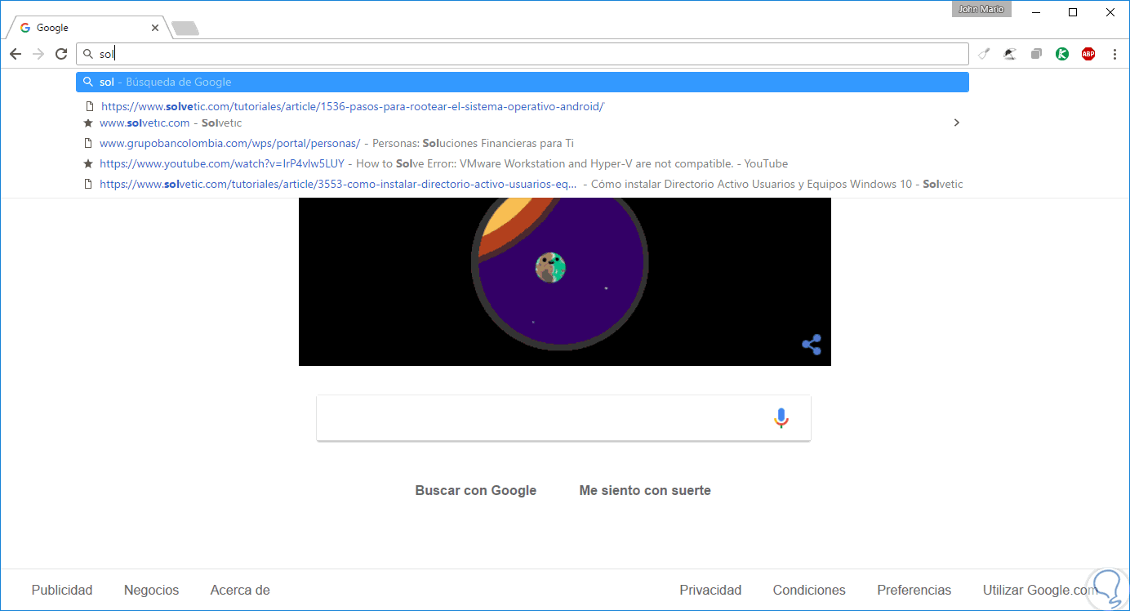Open the 'Acerca de' footer link
Screen dimensions: 1130x611
tap(240, 590)
